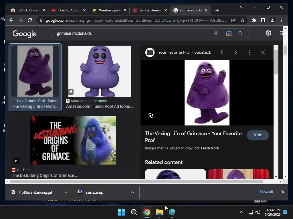Show all downloads
This screenshot has width=293, height=219.
(266, 192)
